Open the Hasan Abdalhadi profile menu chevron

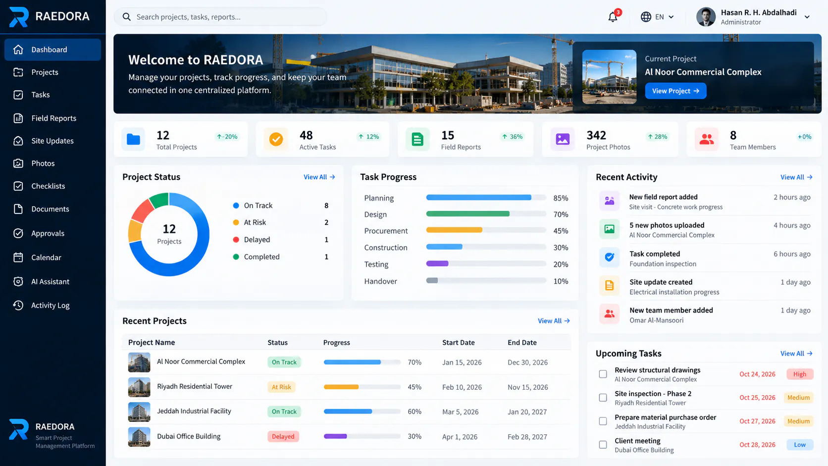(807, 17)
